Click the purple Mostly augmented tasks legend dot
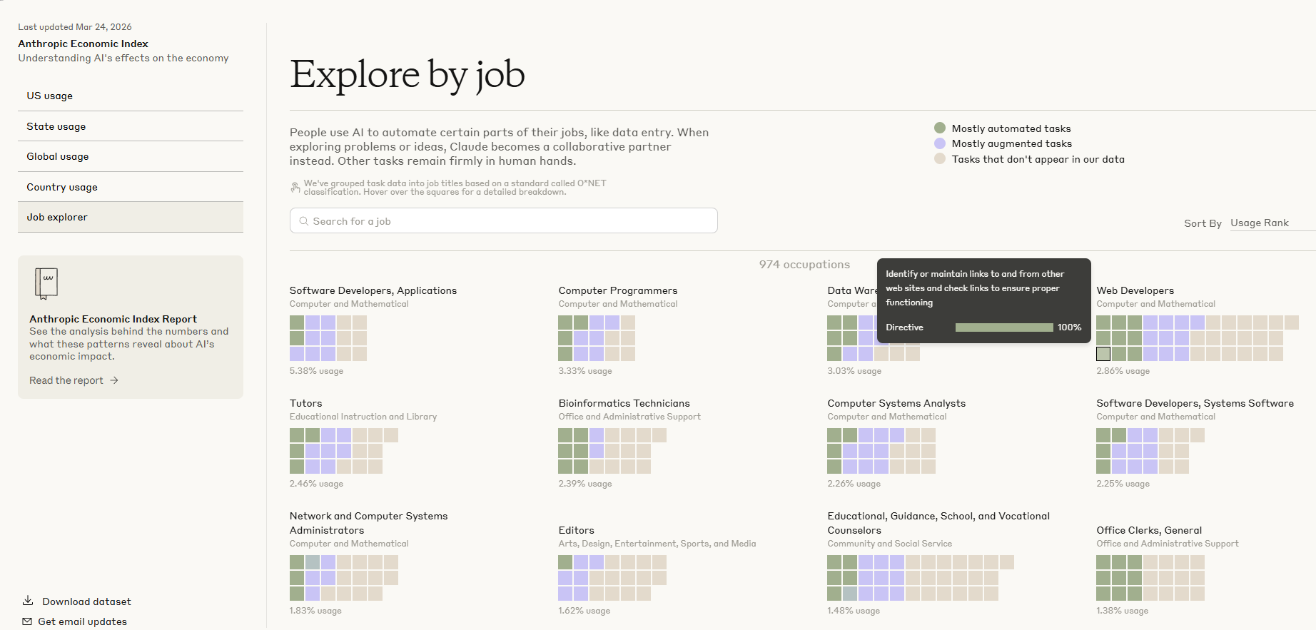 940,143
